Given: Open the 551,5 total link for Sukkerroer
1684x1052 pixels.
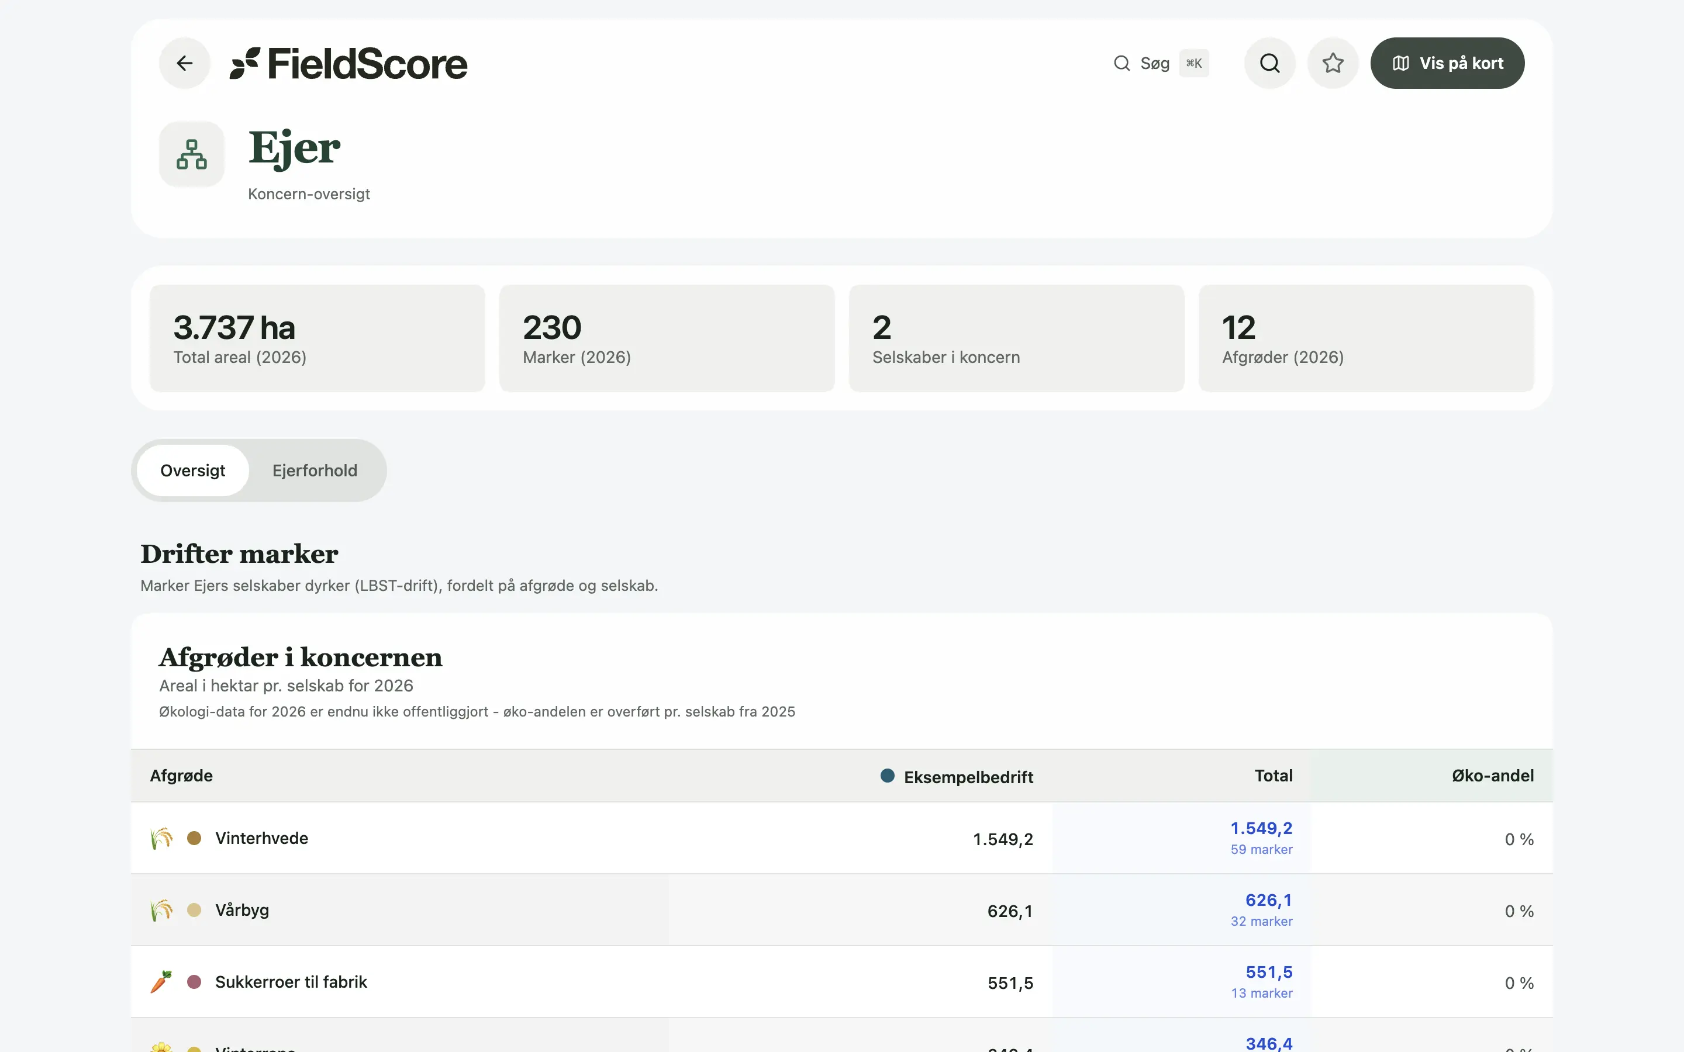Looking at the screenshot, I should click(x=1269, y=972).
